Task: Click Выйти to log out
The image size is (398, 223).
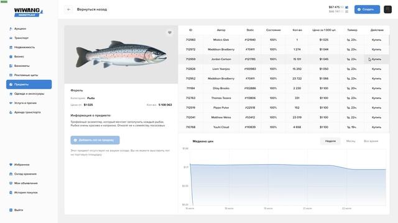Action: tap(19, 210)
